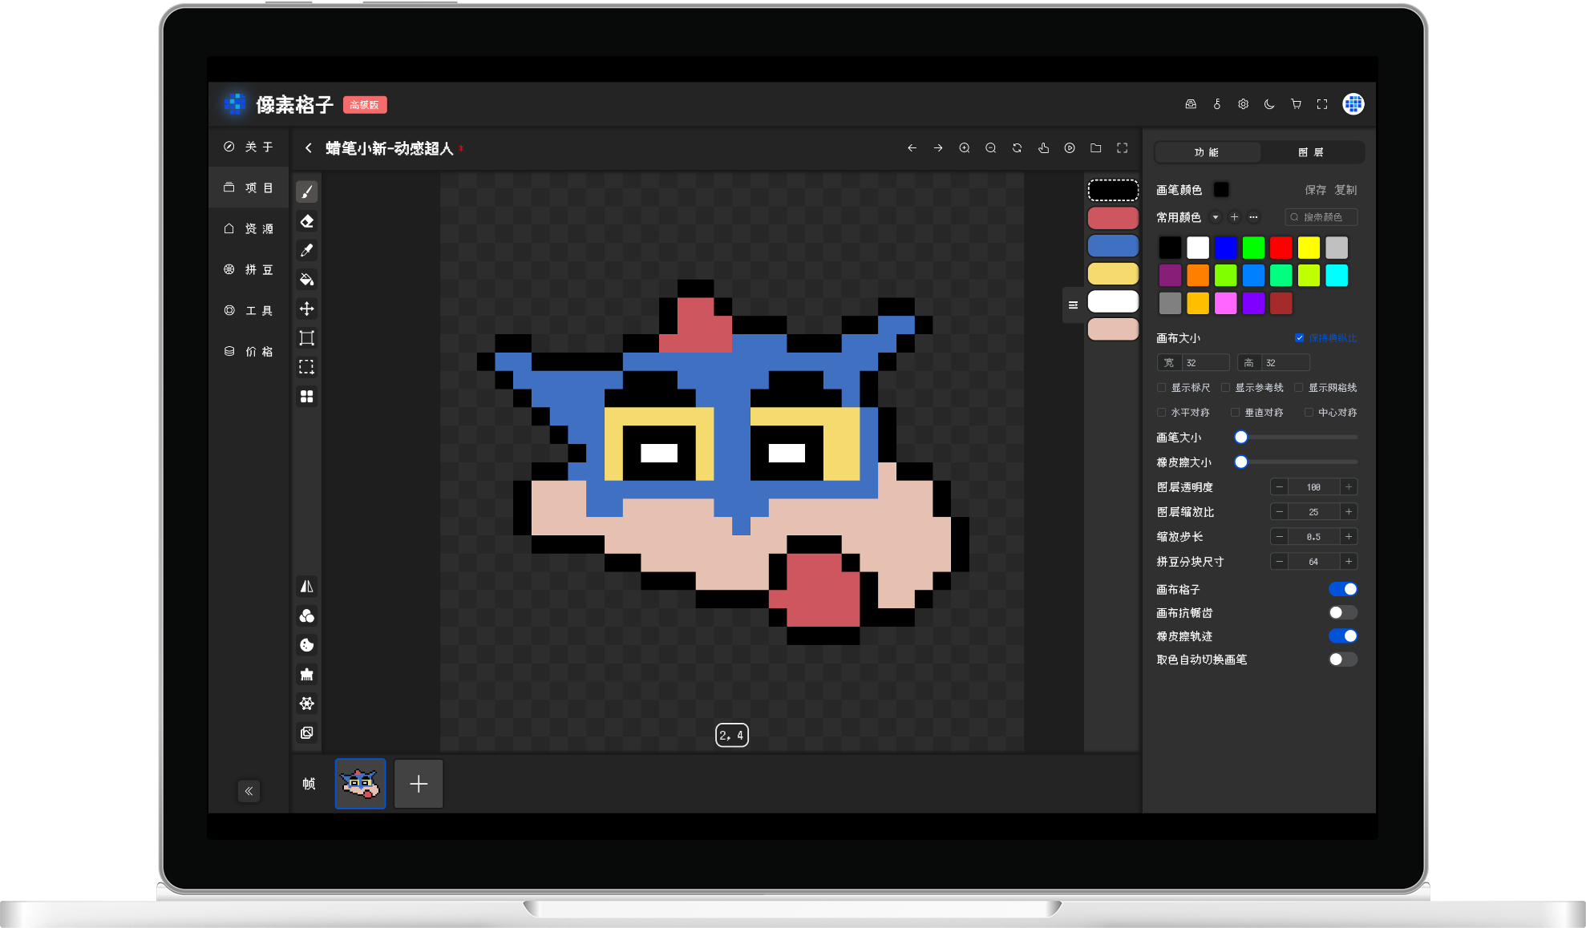Enable the 水平对称 checkbox
Viewport: 1586px width, 928px height.
click(x=1161, y=413)
